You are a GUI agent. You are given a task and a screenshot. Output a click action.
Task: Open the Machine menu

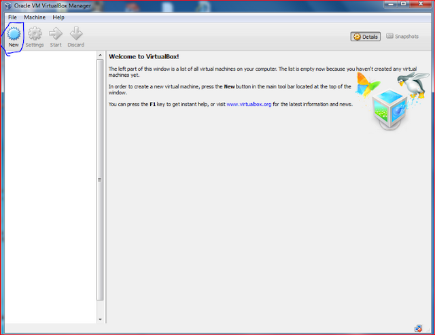tap(35, 17)
